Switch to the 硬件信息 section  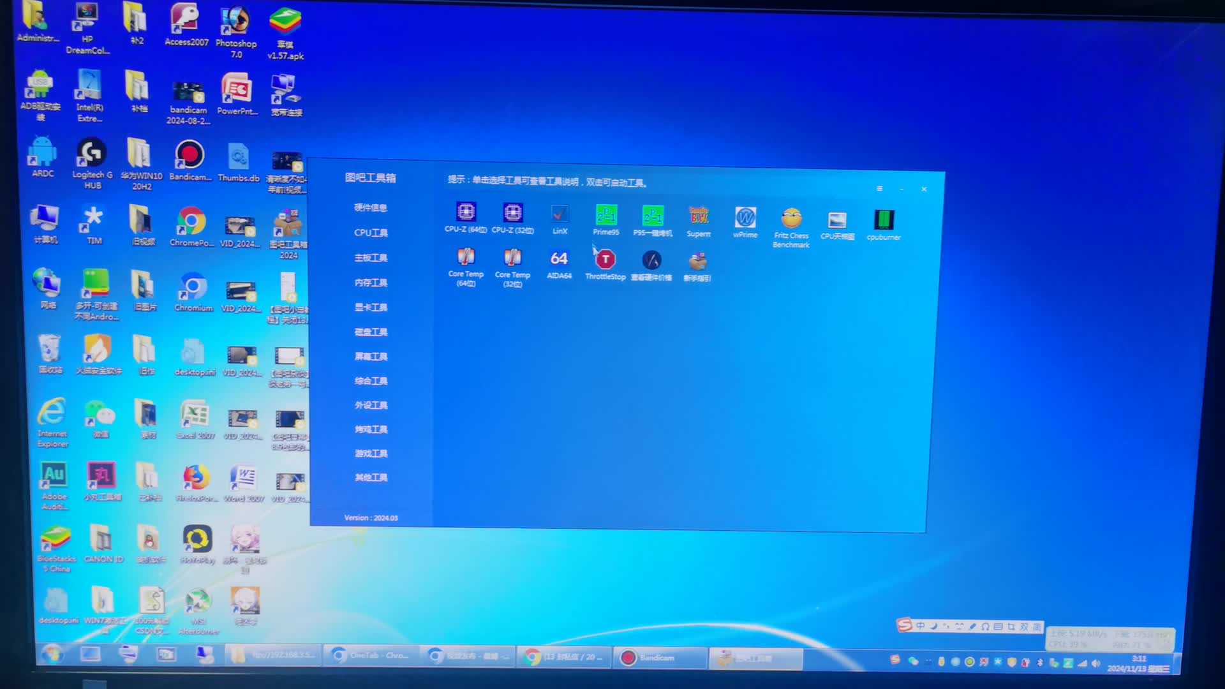click(371, 207)
